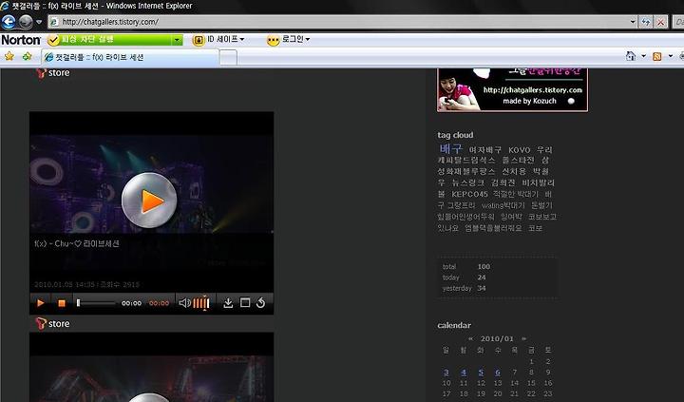Open calendar date 3 posts
The width and height of the screenshot is (684, 402).
point(446,373)
